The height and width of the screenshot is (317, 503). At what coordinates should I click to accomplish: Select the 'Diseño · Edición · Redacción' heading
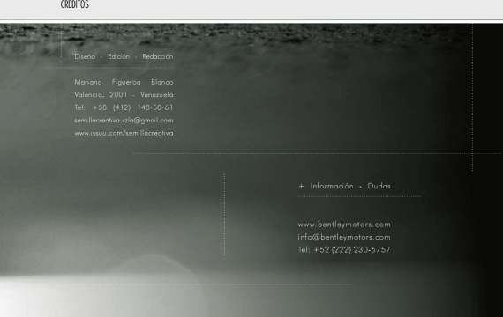(x=124, y=56)
